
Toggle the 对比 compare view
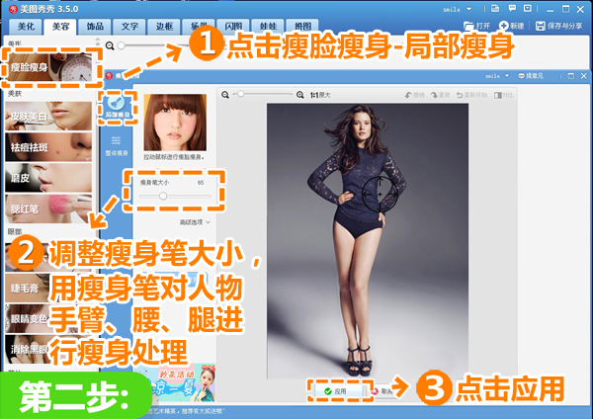(x=504, y=95)
